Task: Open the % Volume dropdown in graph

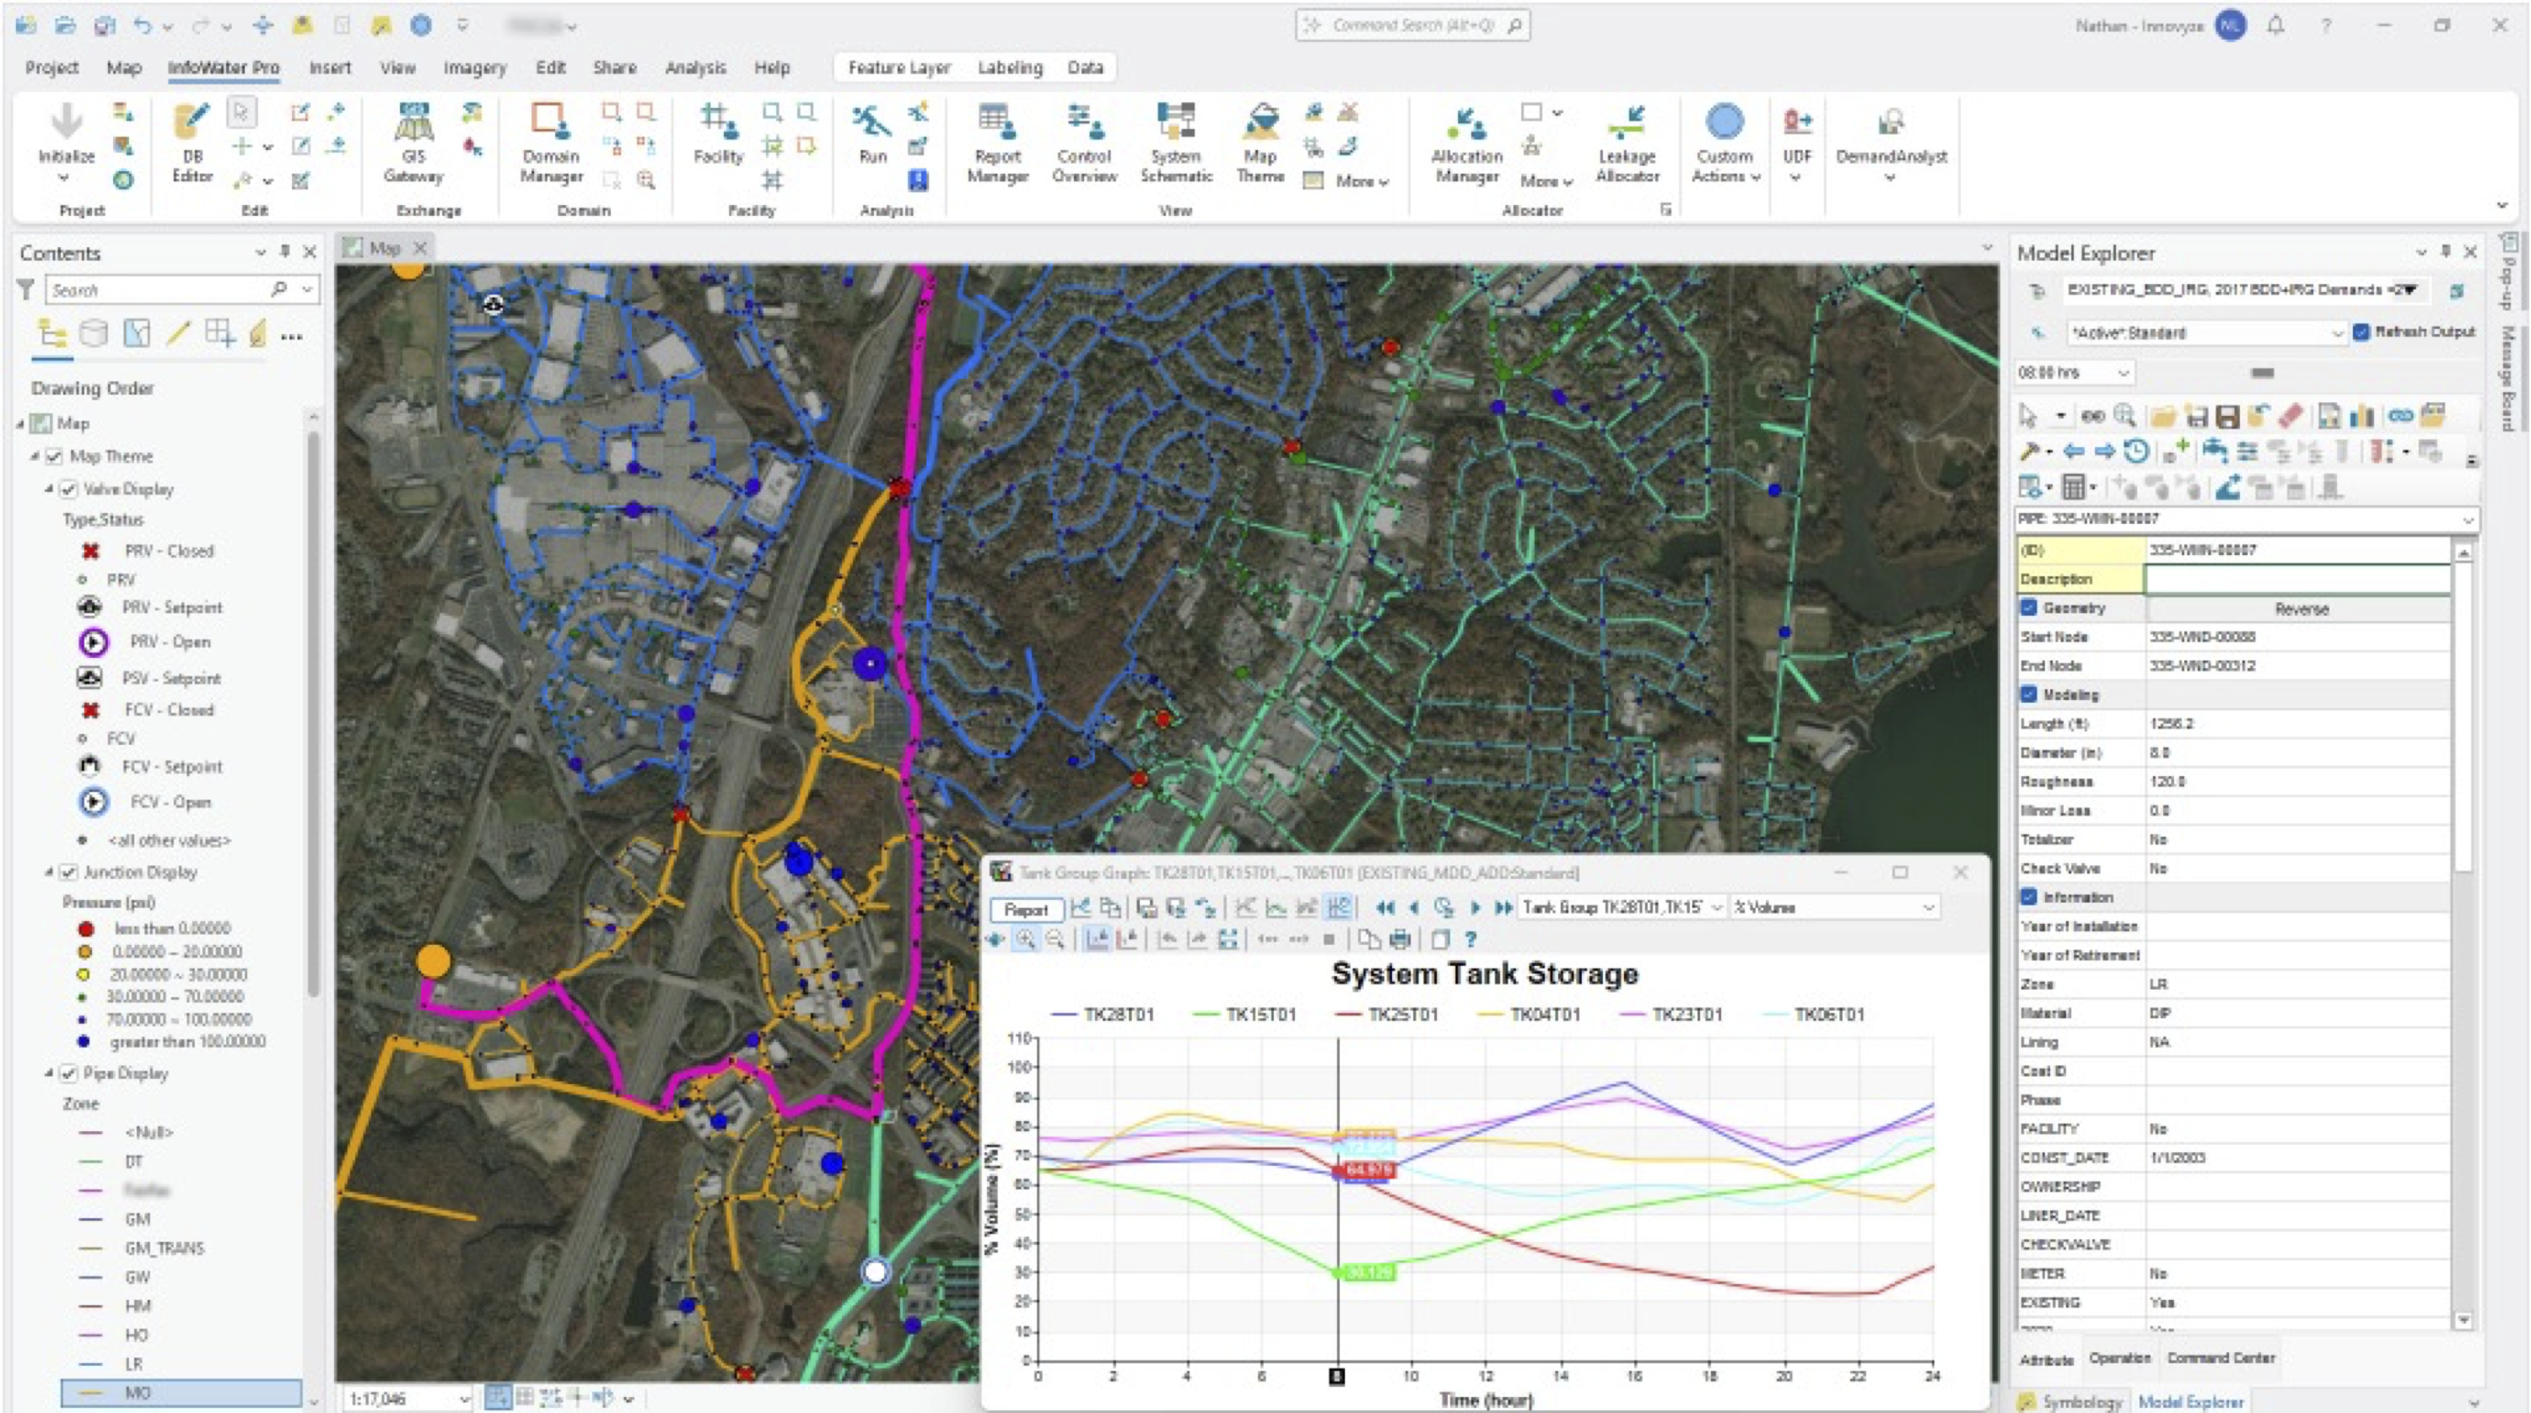Action: (1928, 908)
